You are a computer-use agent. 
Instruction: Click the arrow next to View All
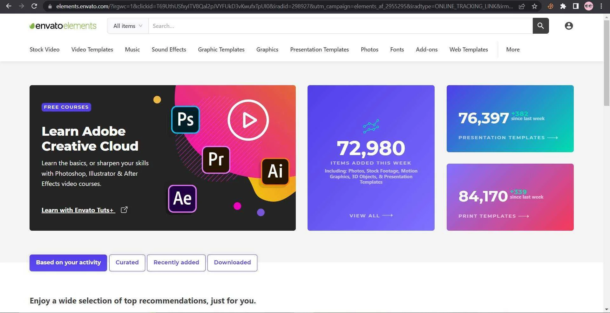coord(388,215)
